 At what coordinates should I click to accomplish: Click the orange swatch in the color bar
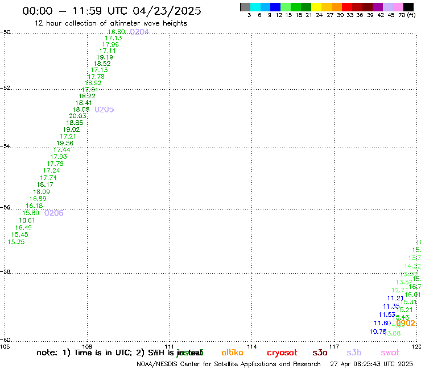click(x=337, y=7)
